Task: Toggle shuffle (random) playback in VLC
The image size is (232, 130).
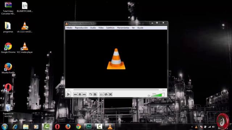Action: point(110,94)
